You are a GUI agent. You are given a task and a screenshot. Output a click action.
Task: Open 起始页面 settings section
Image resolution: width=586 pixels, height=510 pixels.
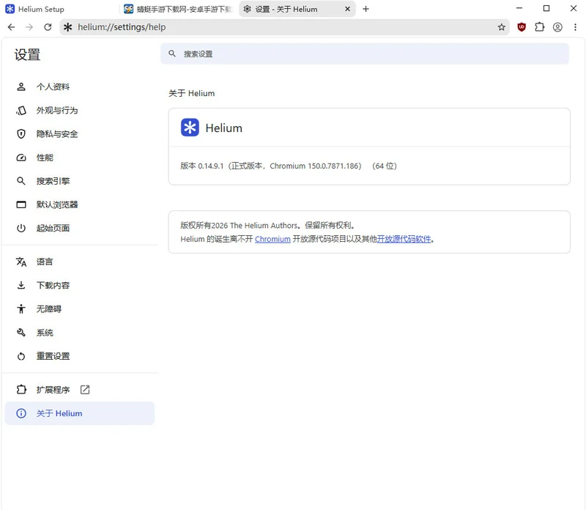[80, 228]
